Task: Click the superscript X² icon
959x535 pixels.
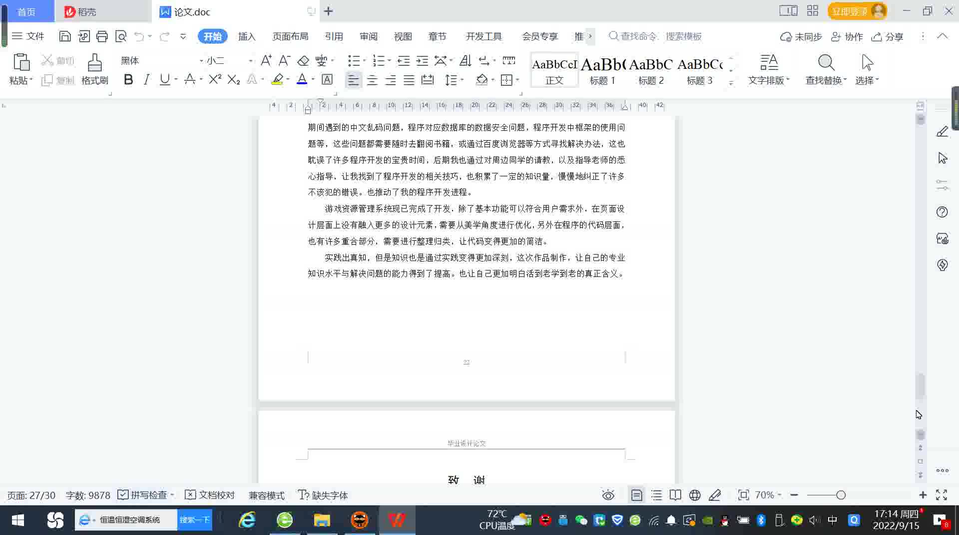Action: 215,80
